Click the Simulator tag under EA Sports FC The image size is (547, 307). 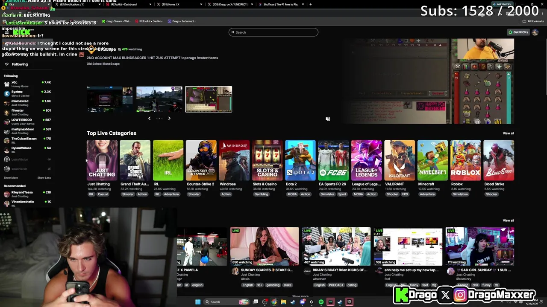[327, 194]
